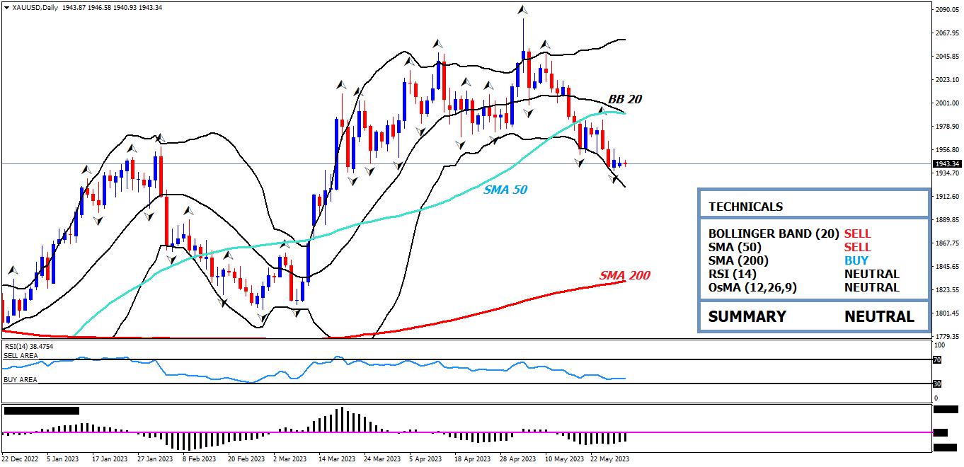Viewport: 964px width, 467px height.
Task: Click the 8 Feb 2023 date label
Action: (199, 459)
